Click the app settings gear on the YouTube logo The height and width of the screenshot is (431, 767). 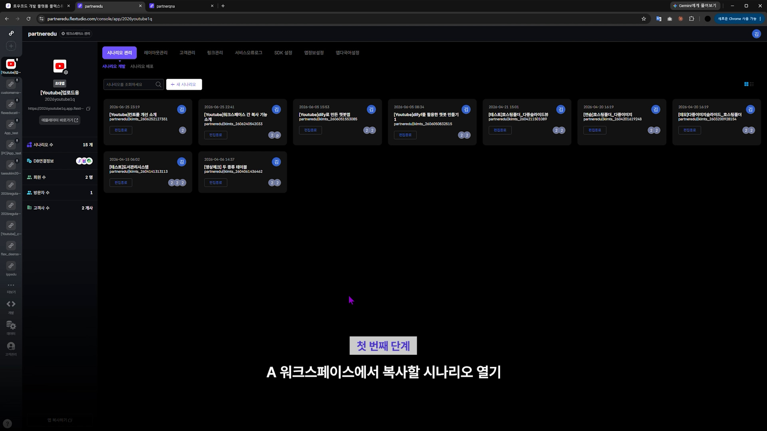(x=66, y=72)
